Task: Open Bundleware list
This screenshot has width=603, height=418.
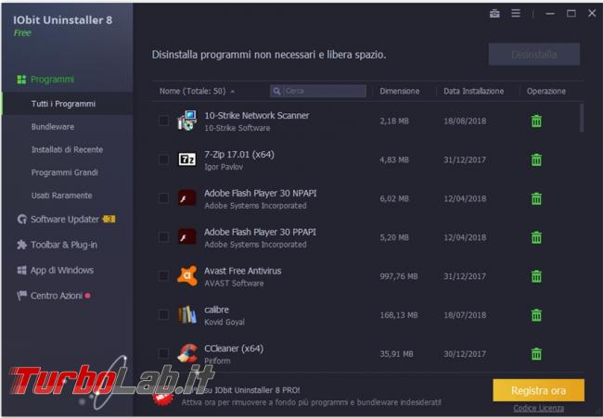Action: point(53,127)
